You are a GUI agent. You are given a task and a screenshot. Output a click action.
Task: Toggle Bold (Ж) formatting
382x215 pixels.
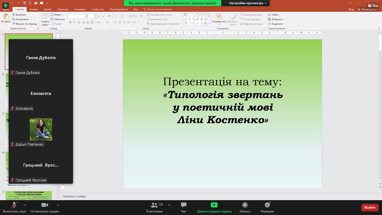70,22
